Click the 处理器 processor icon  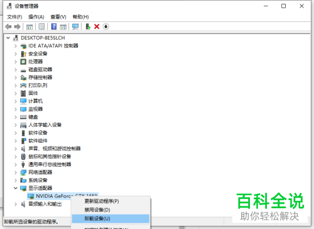point(23,62)
